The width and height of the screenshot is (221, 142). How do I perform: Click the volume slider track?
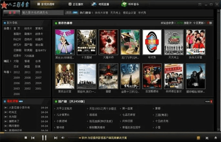coord(74,138)
